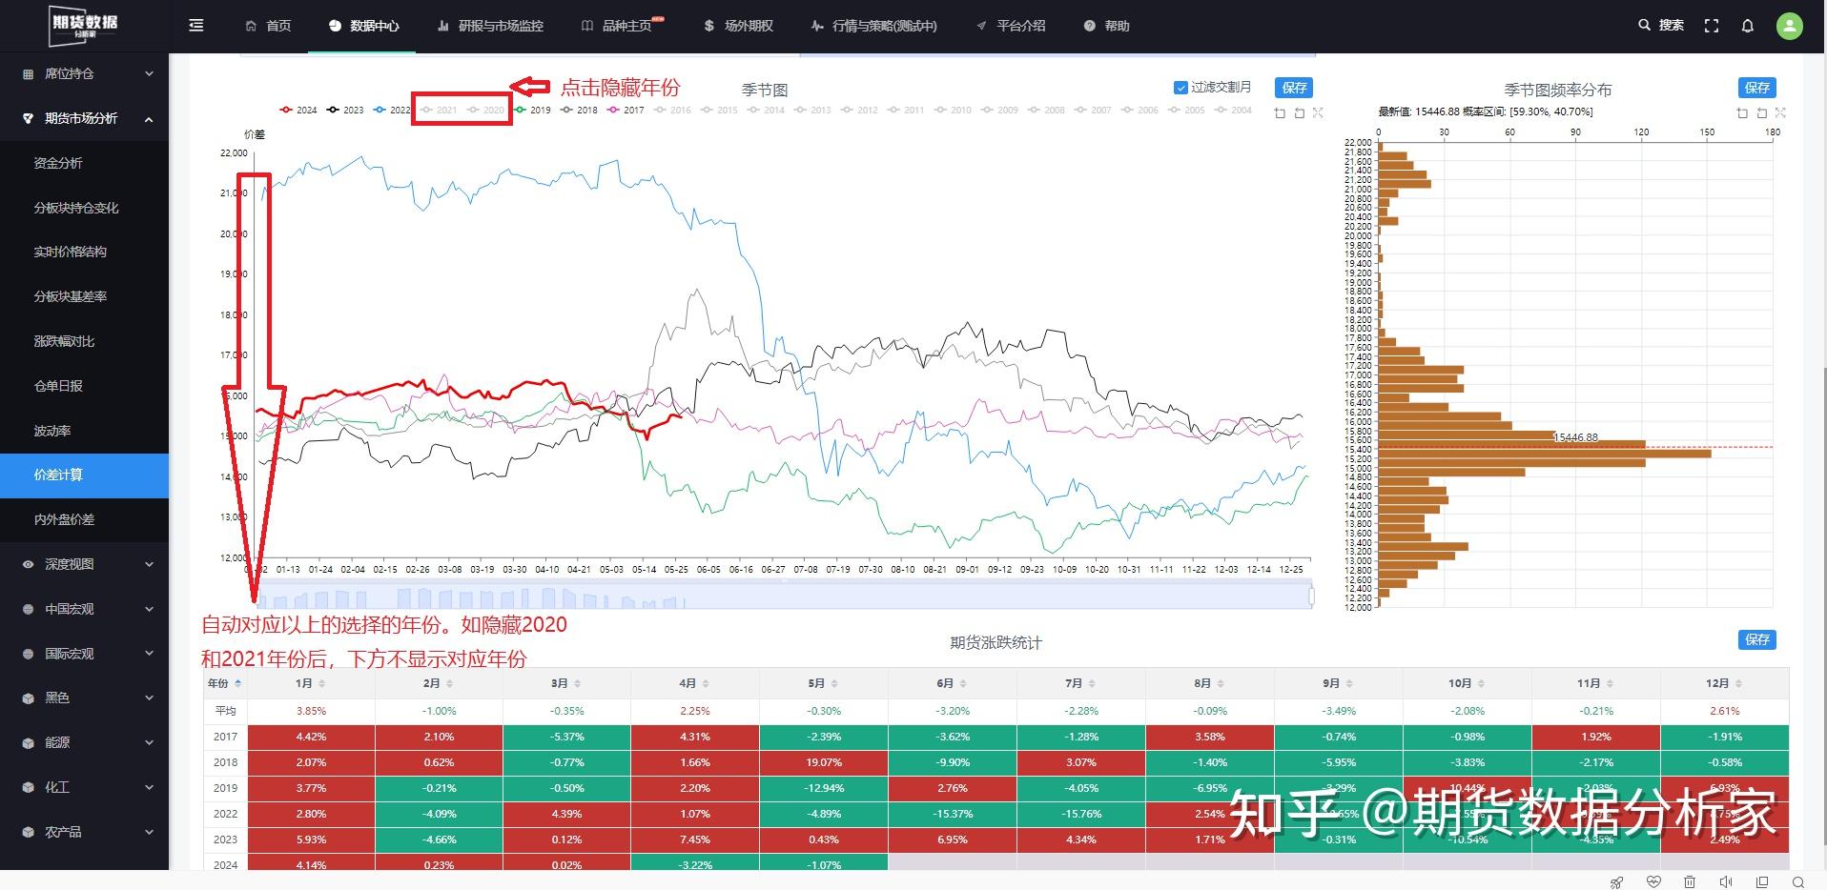Click zoom reset tool on 季节图频率分布 chart
Image resolution: width=1827 pixels, height=890 pixels.
(x=1761, y=112)
